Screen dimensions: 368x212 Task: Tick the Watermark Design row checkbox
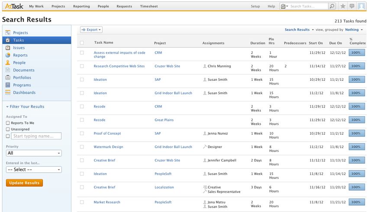[82, 147]
